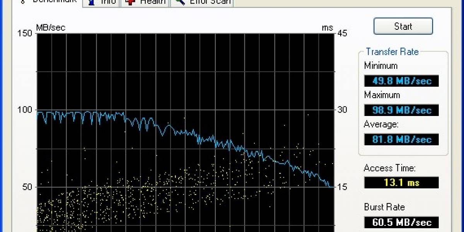Image resolution: width=464 pixels, height=232 pixels.
Task: Click the 150 mark on the left axis
Action: [x=25, y=33]
